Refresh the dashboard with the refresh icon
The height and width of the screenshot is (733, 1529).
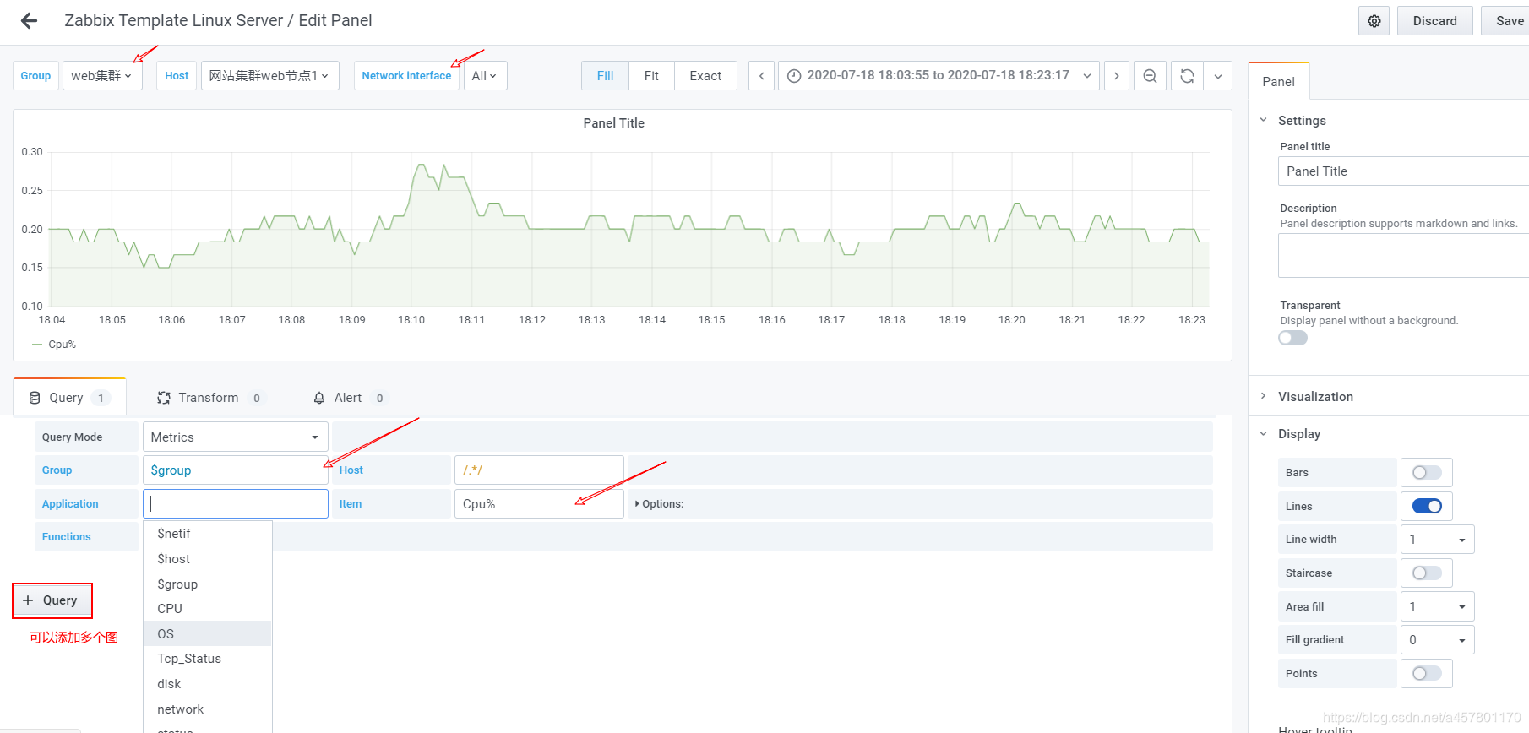coord(1187,76)
